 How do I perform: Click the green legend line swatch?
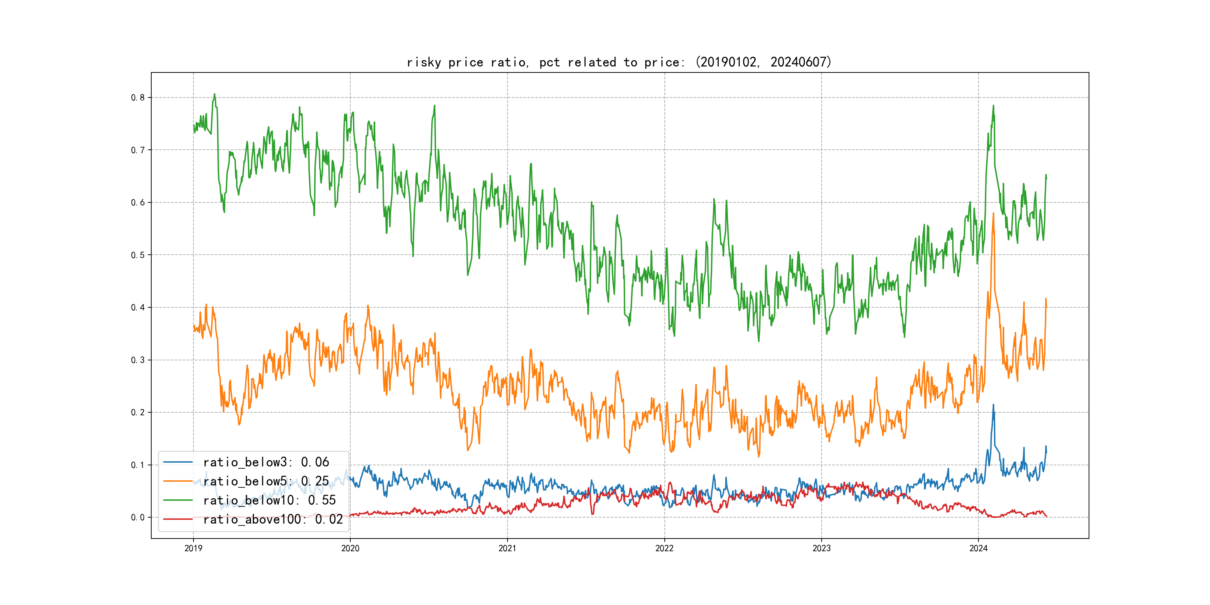177,500
